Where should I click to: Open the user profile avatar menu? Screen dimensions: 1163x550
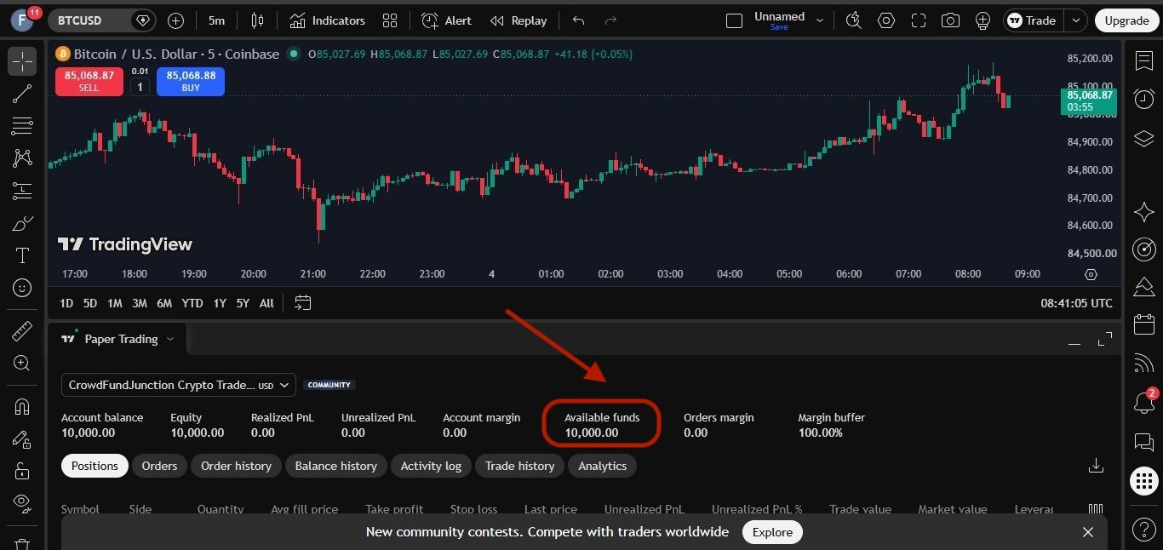coord(22,20)
